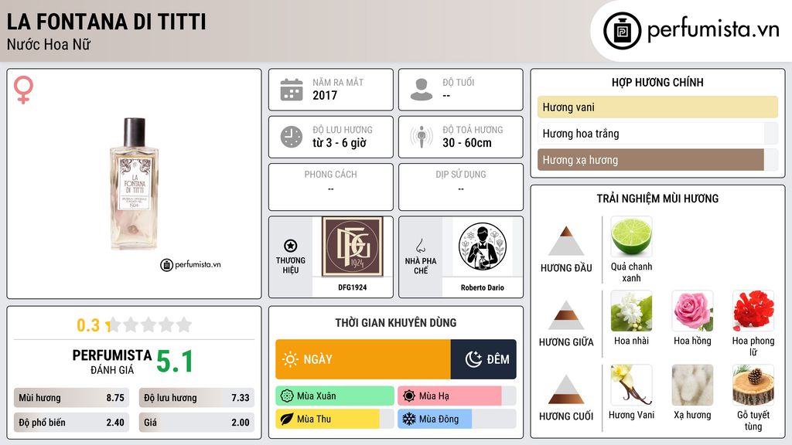Click the sillage person icon for Độ toả hương
Screen dimensions: 792x445
coord(422,137)
